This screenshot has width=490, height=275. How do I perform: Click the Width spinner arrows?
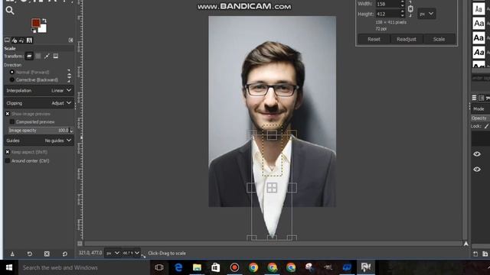402,4
